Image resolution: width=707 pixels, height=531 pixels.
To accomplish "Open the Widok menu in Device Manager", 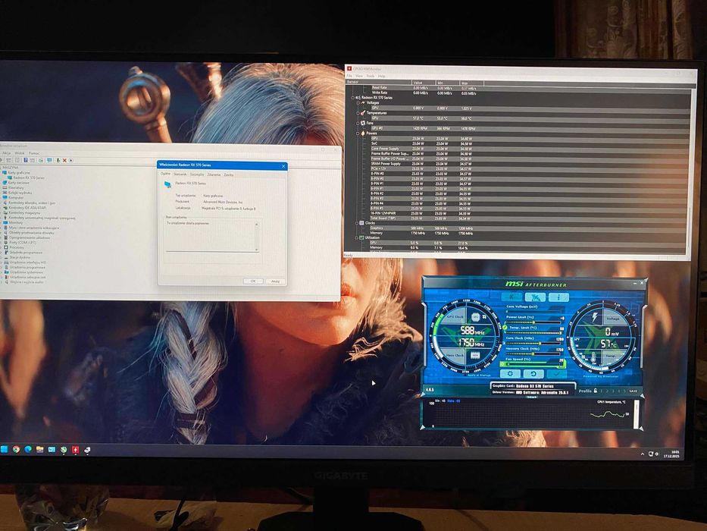I will coord(20,153).
